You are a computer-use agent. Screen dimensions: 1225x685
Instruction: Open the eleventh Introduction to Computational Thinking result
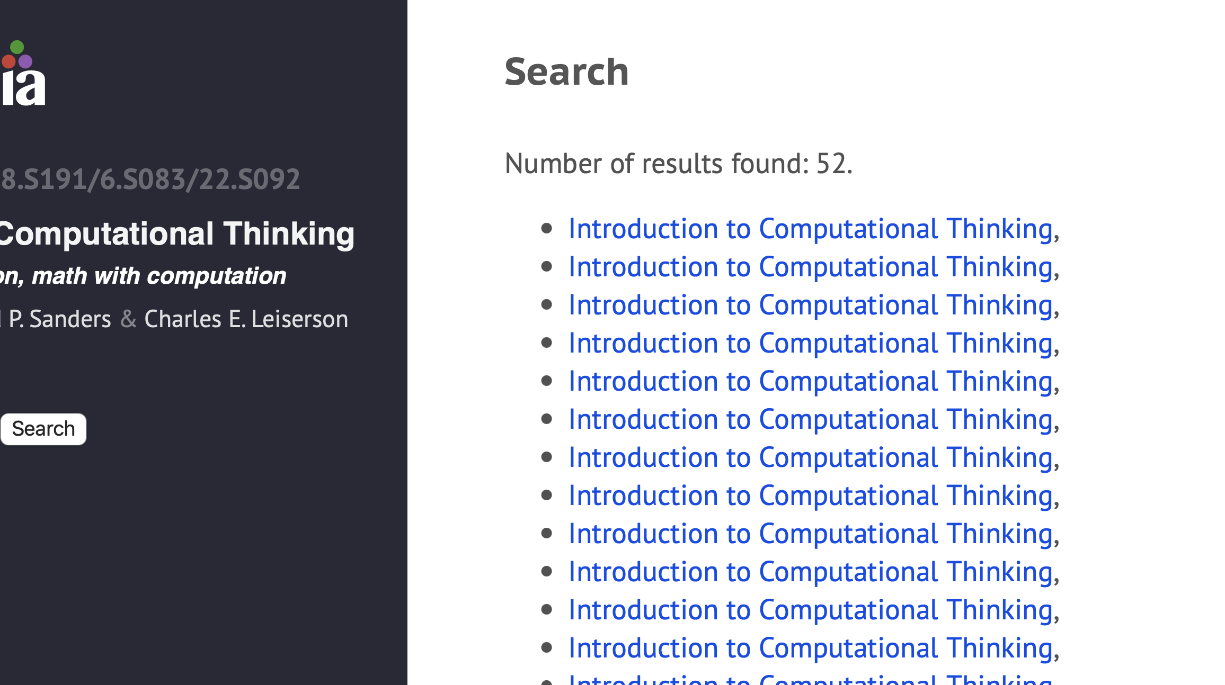tap(810, 610)
